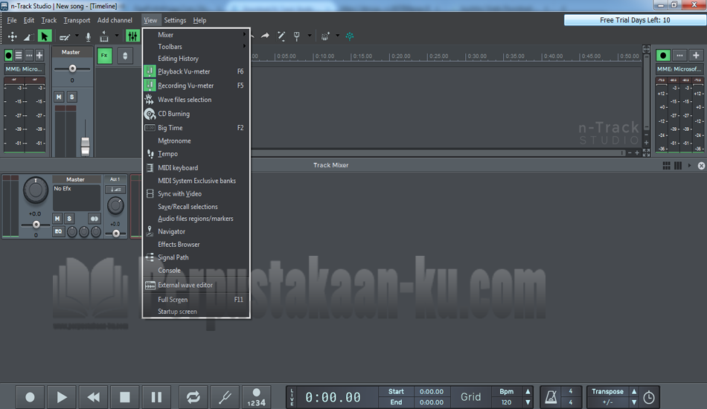Choose CD Burning from the menu

[x=196, y=114]
